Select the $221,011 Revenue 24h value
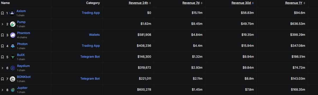318x95 pixels. pos(145,79)
